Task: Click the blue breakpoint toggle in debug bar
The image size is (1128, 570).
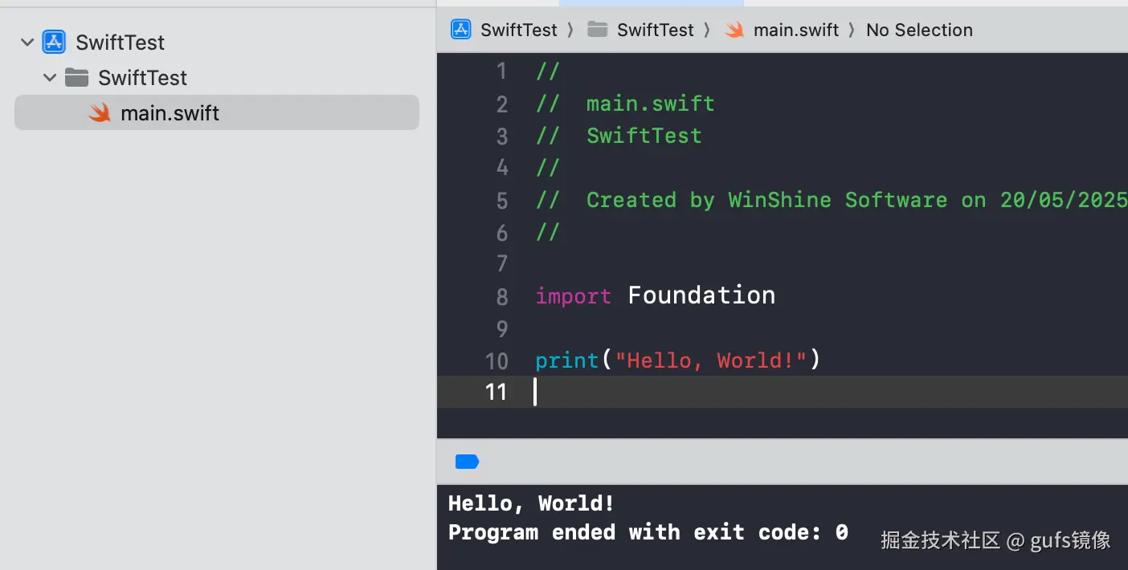Action: (467, 462)
